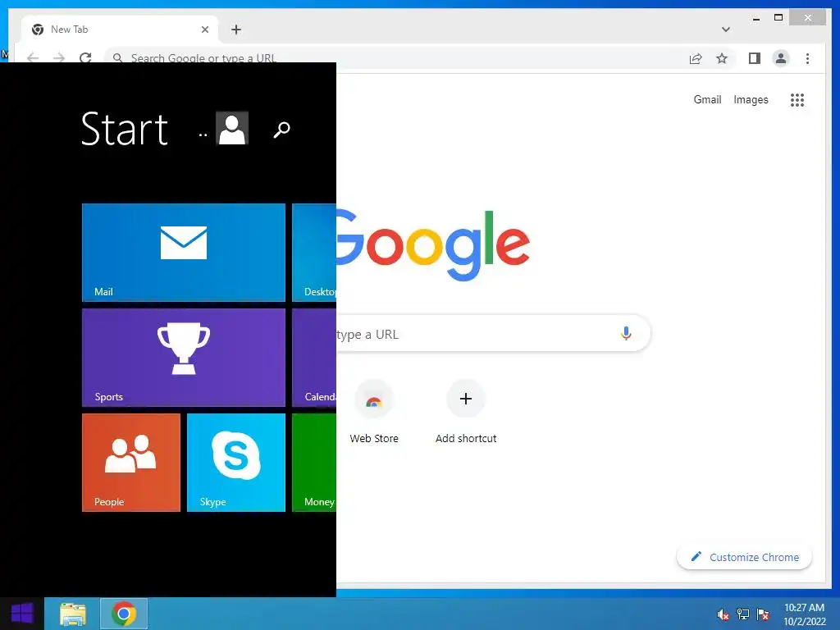Toggle Chrome's side panel
This screenshot has height=630, width=840.
(x=755, y=58)
